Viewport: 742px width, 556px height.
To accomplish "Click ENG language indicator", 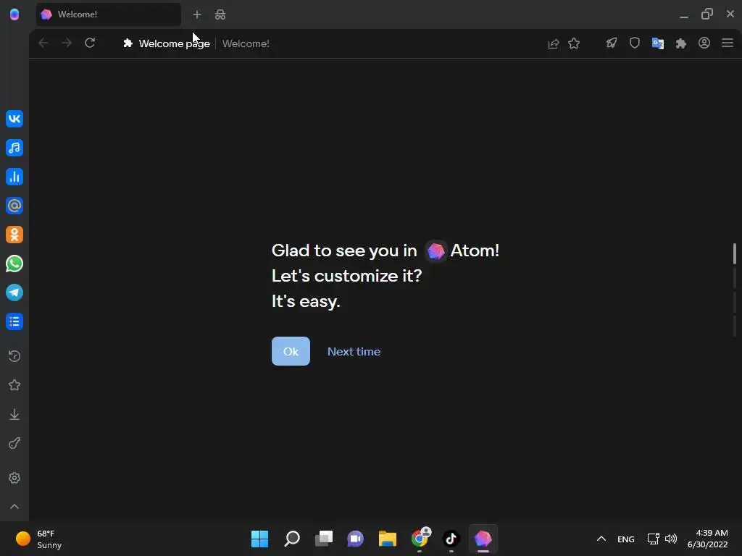I will click(625, 539).
